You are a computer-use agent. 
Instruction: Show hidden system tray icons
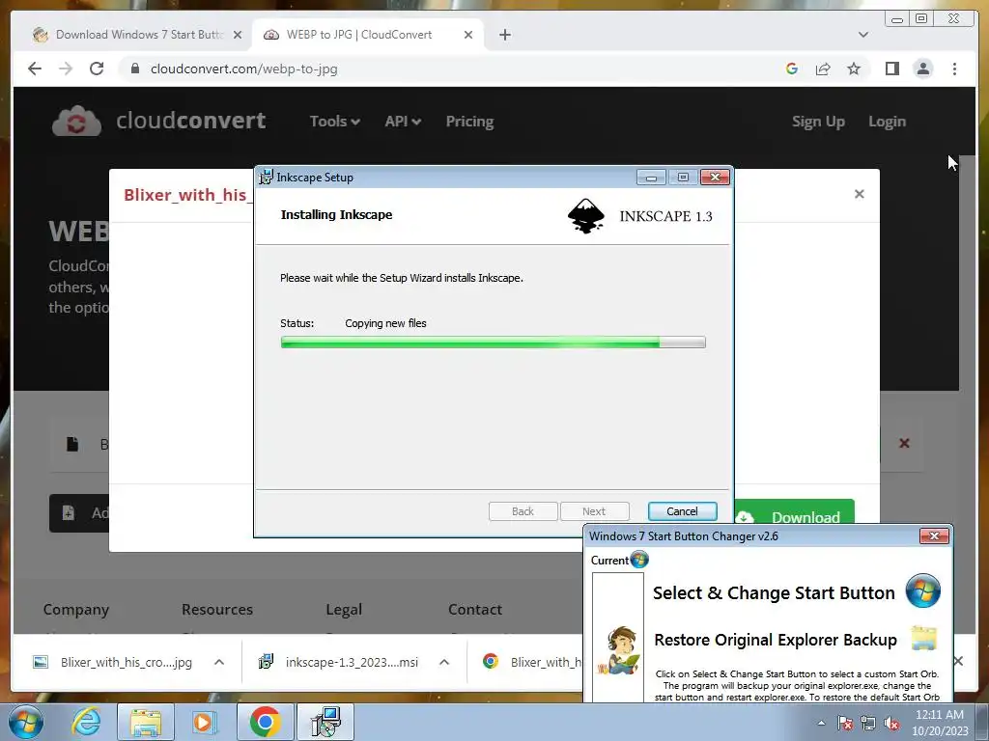tap(821, 723)
